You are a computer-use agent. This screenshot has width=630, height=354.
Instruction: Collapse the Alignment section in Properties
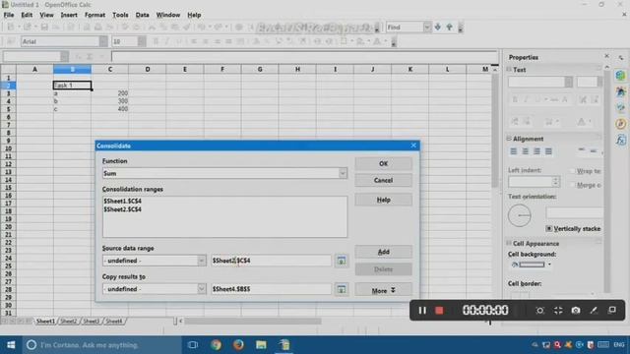coord(509,139)
